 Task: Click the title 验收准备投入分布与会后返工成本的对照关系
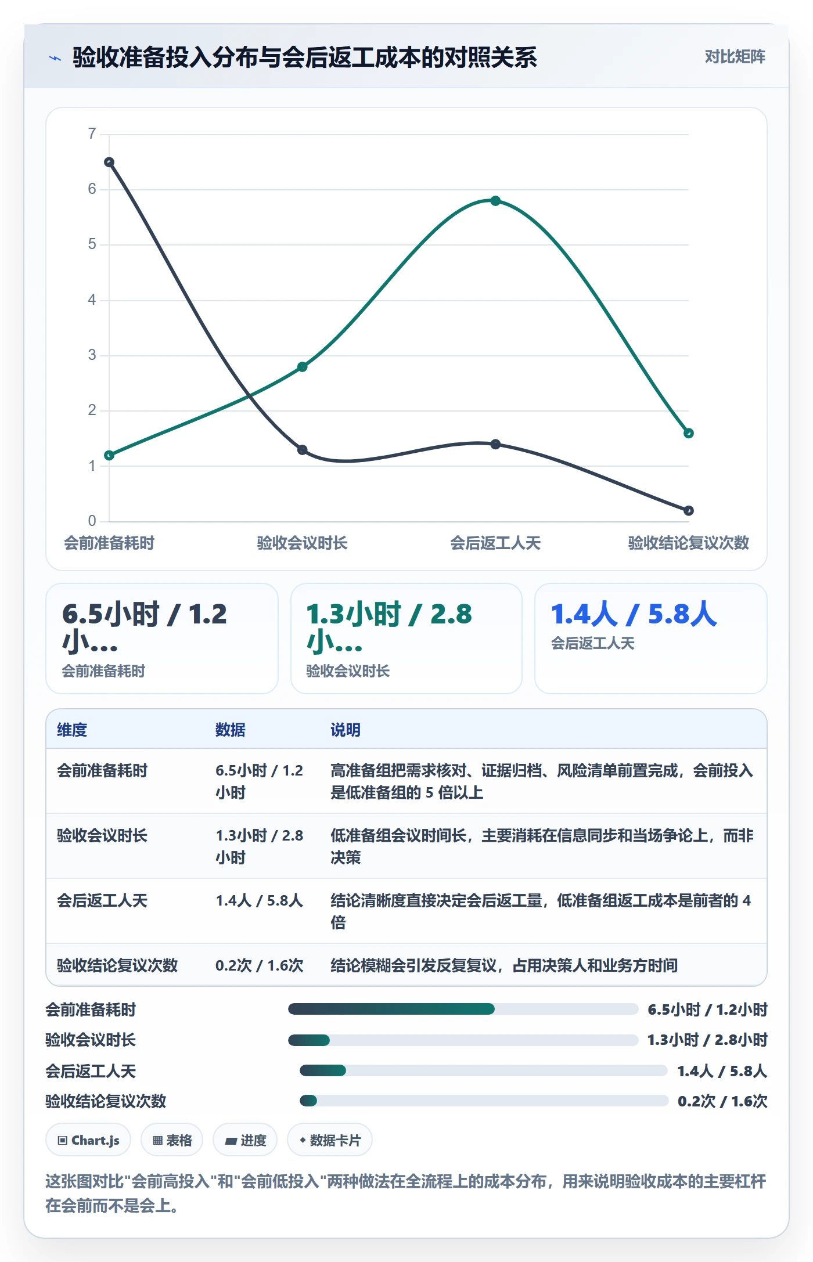pos(305,57)
